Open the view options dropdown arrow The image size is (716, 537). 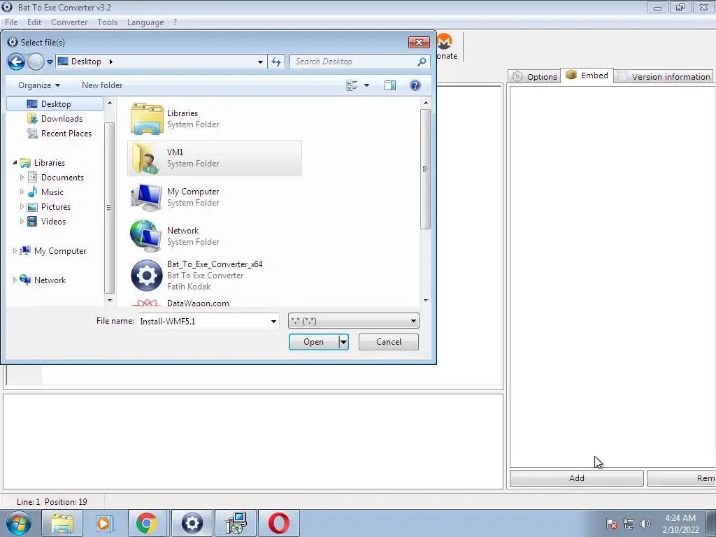click(366, 85)
